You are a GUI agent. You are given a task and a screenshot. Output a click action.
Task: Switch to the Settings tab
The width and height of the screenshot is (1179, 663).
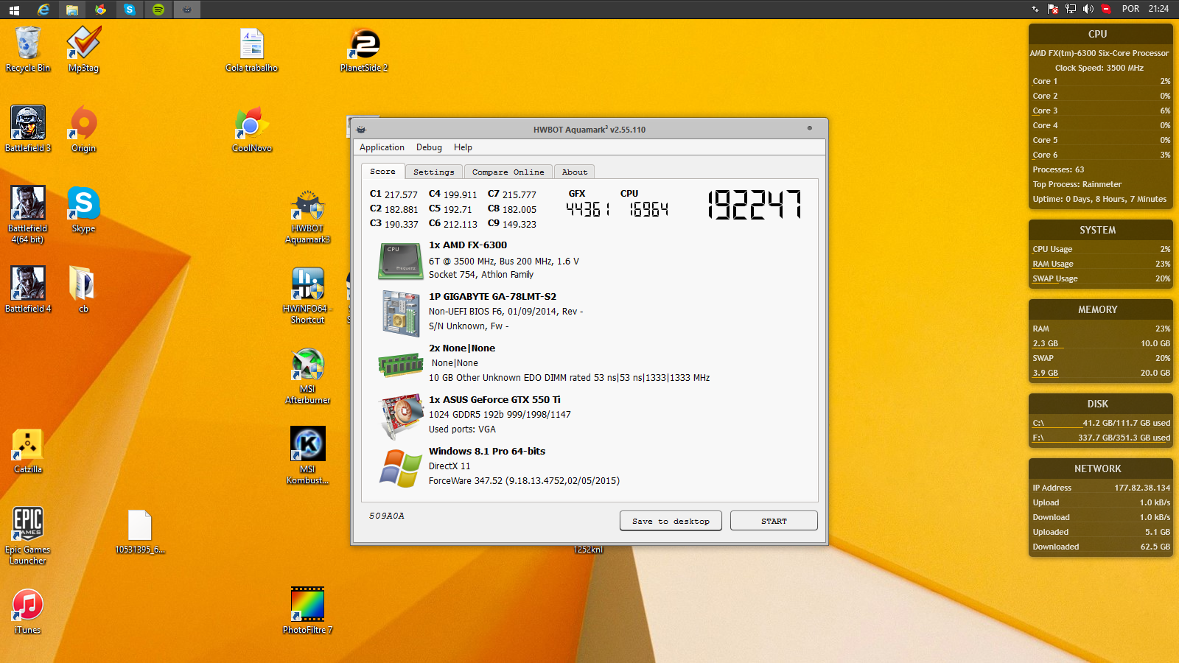(434, 172)
